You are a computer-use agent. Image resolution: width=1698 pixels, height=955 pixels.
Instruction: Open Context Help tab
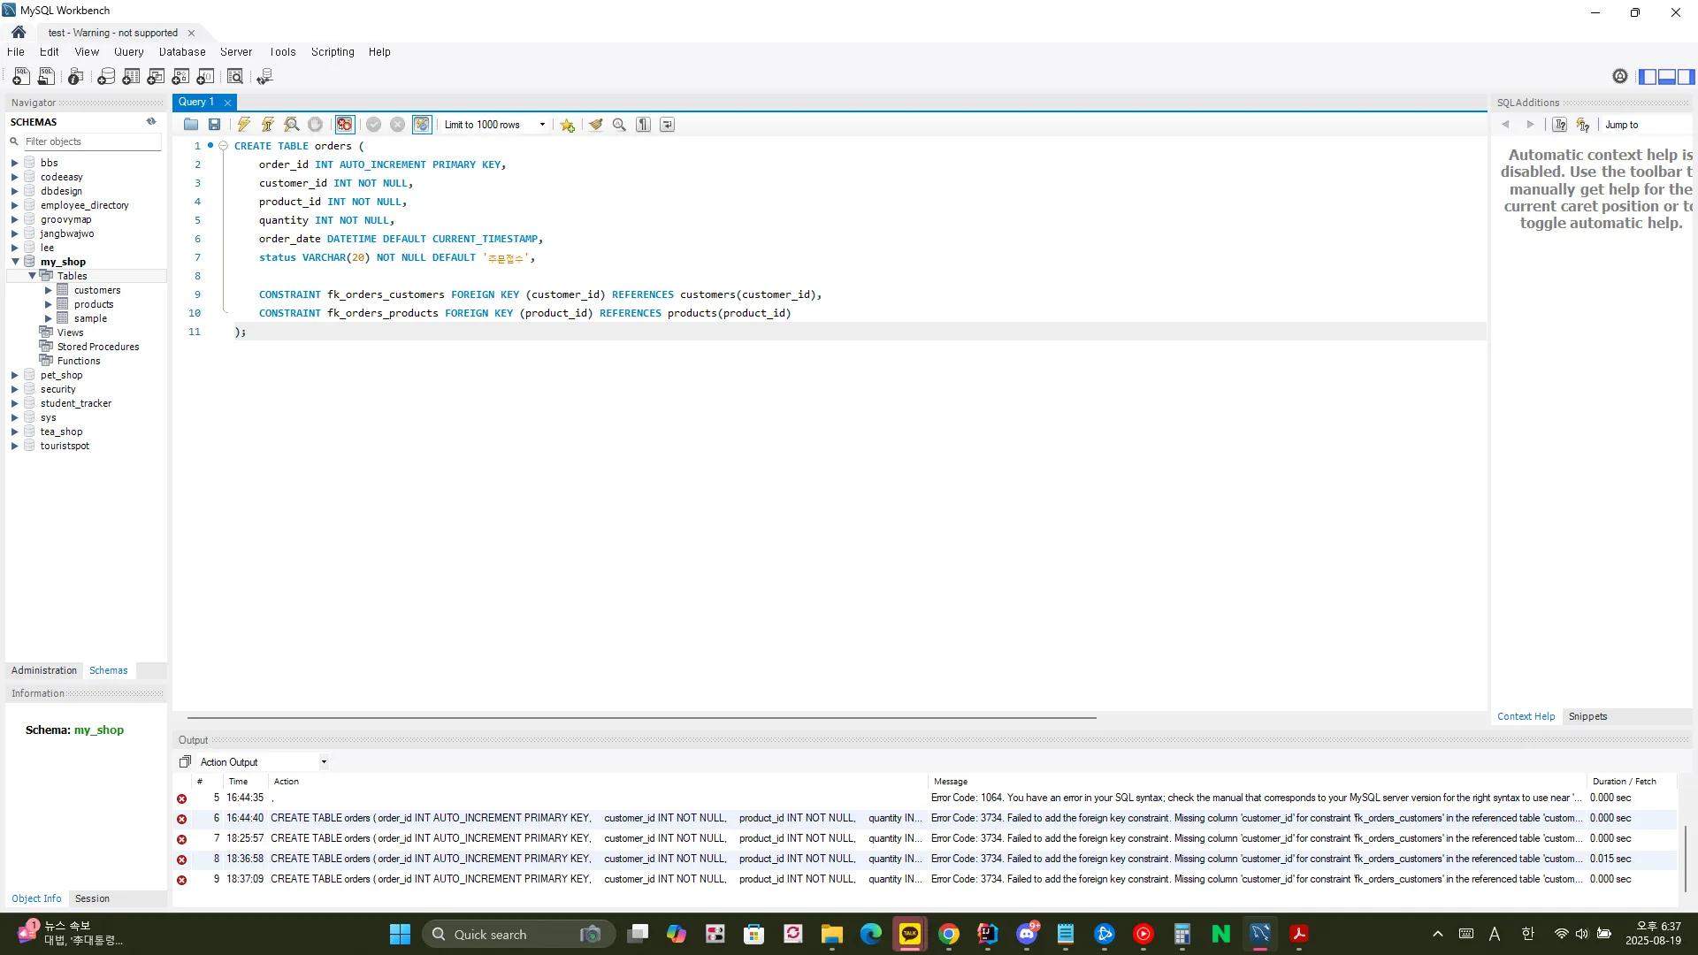(x=1526, y=716)
